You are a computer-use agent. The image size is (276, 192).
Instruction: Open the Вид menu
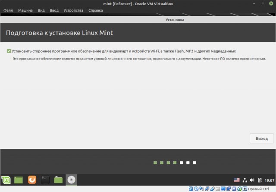(x=41, y=10)
